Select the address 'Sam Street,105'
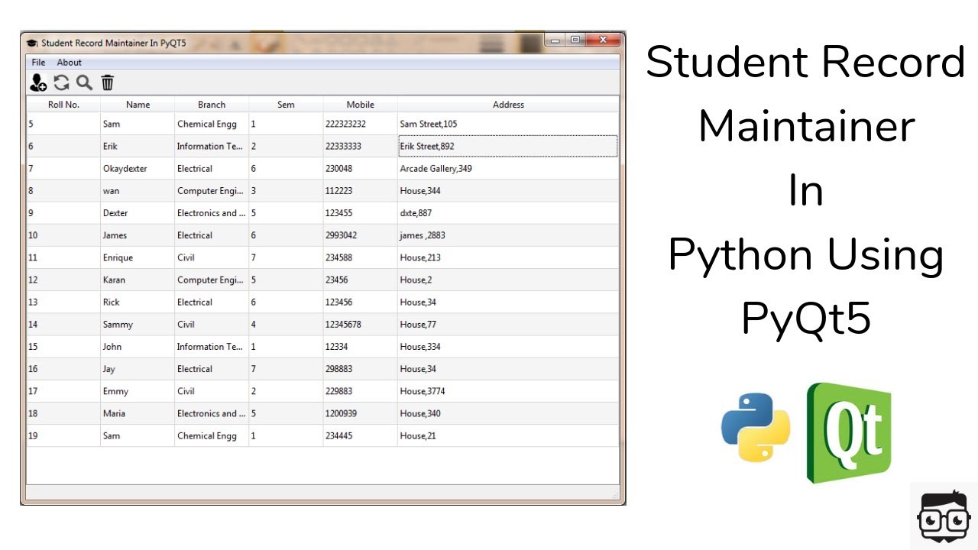 point(508,124)
